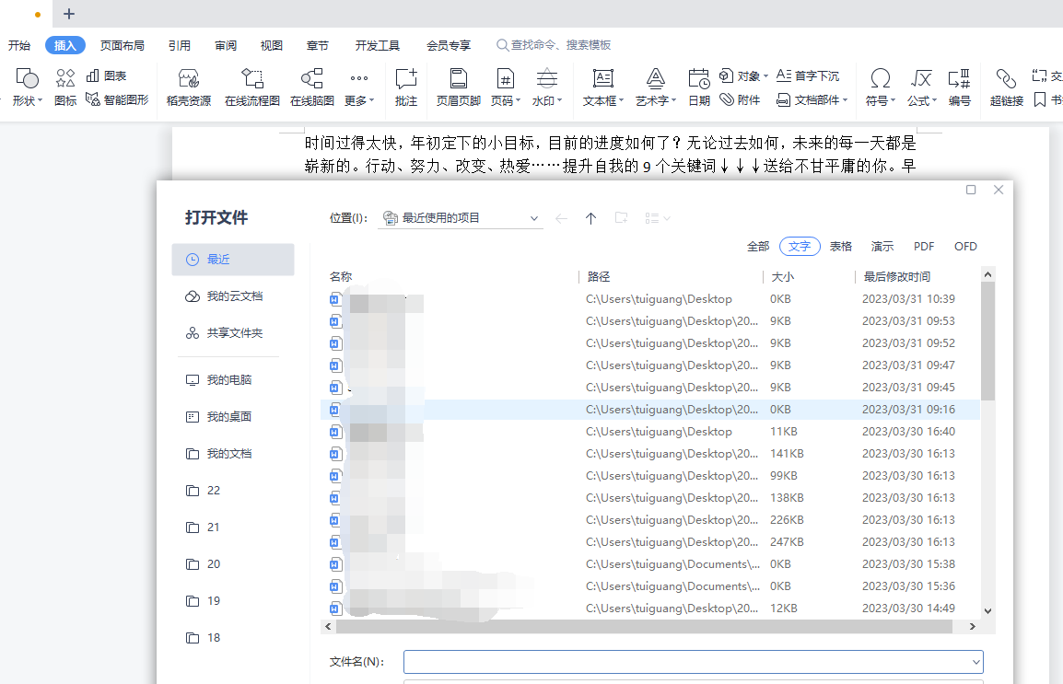Filter files by 演示 type
The image size is (1063, 684).
[882, 247]
